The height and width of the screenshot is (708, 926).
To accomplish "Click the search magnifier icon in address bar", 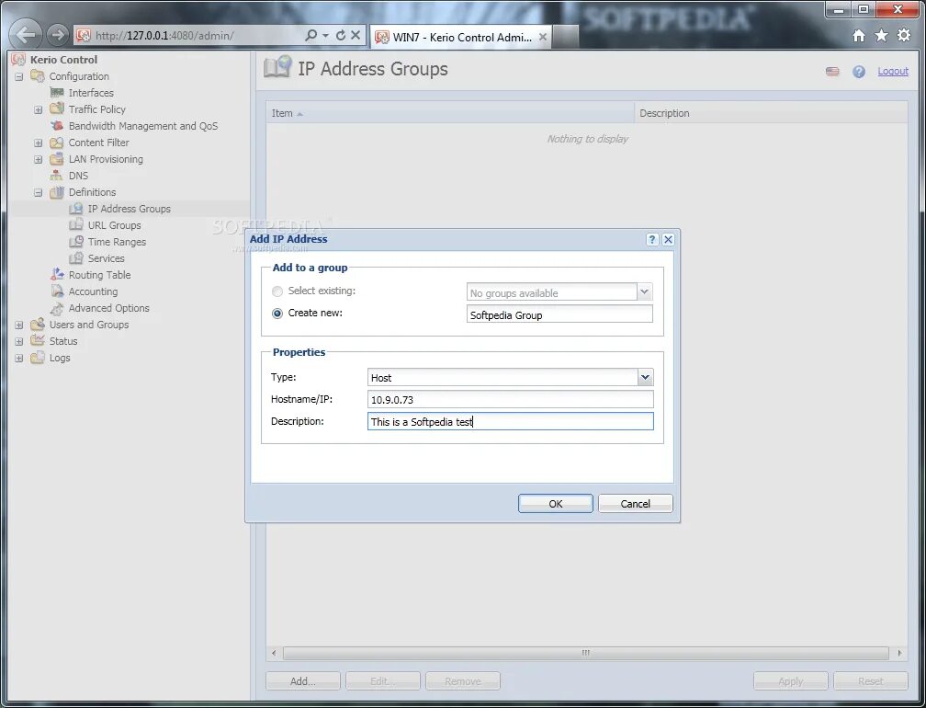I will click(x=311, y=36).
